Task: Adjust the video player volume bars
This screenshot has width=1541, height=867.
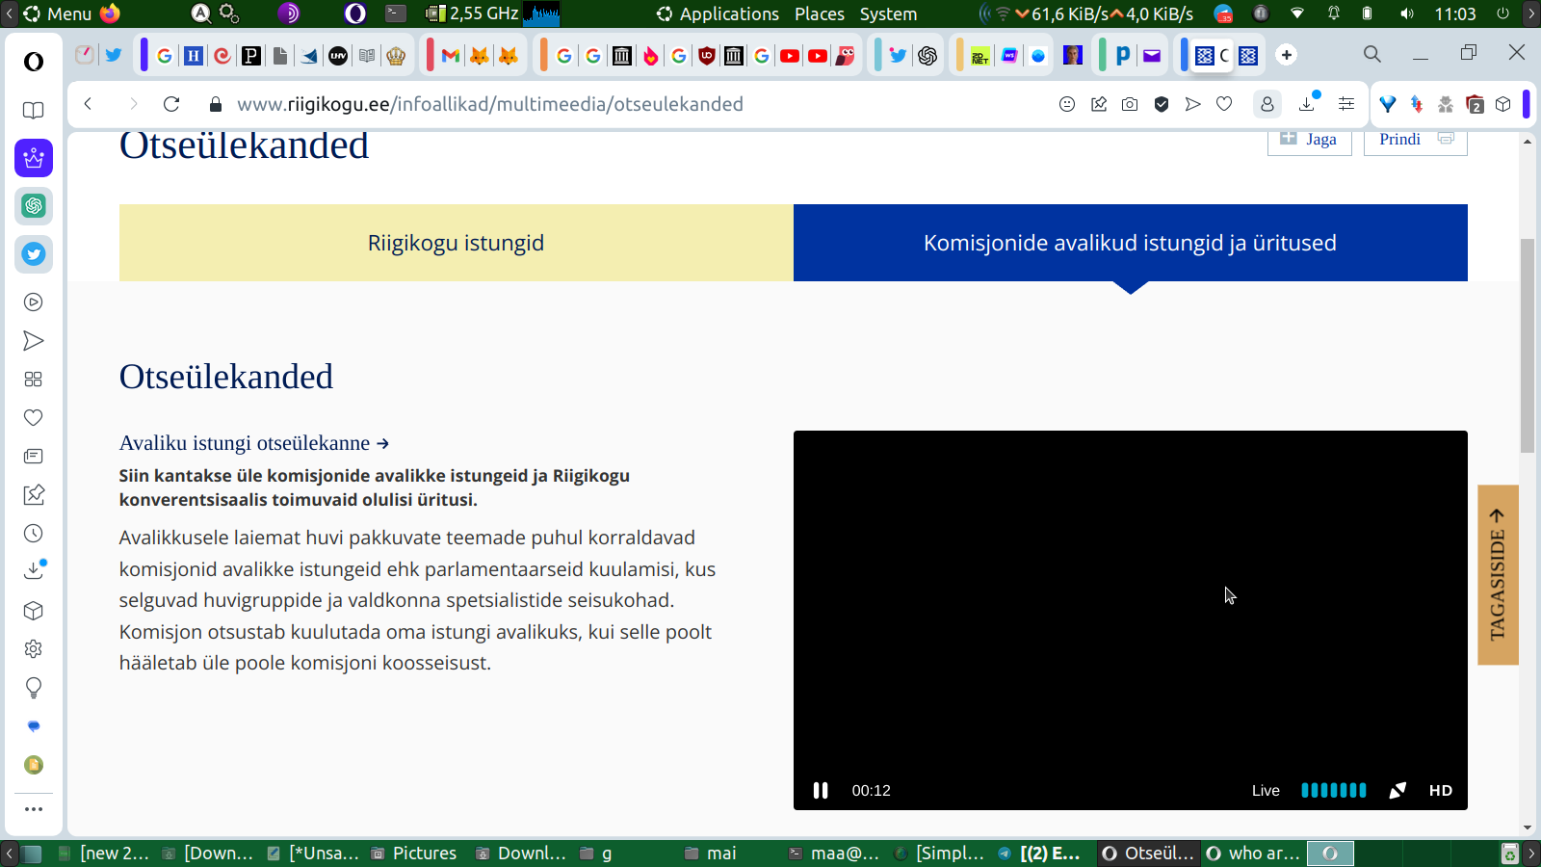Action: (1333, 790)
